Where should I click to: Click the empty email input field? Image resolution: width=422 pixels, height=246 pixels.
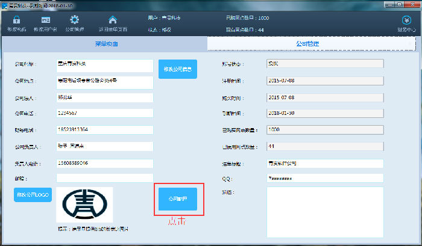(x=105, y=178)
